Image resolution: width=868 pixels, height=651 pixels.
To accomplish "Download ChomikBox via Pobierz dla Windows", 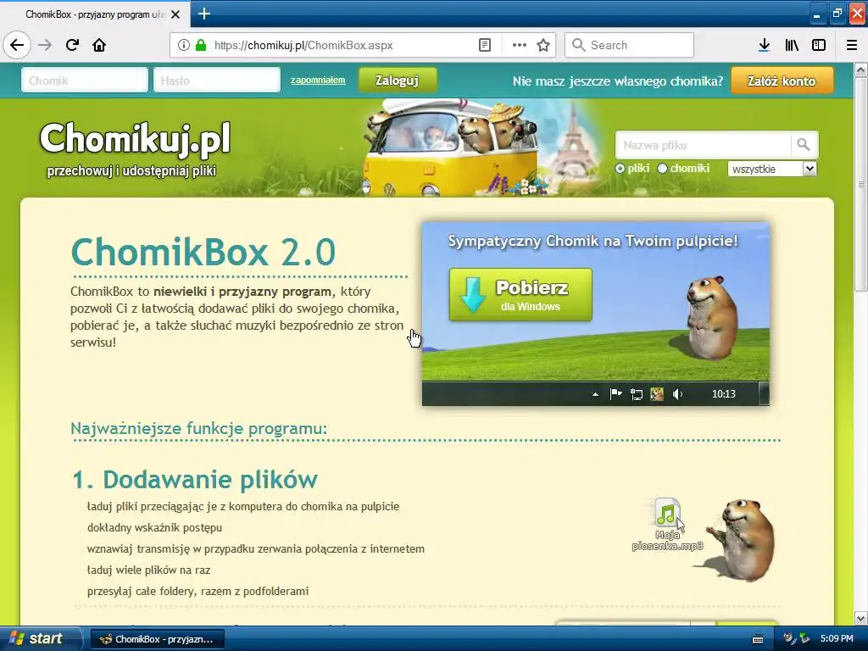I will [520, 294].
